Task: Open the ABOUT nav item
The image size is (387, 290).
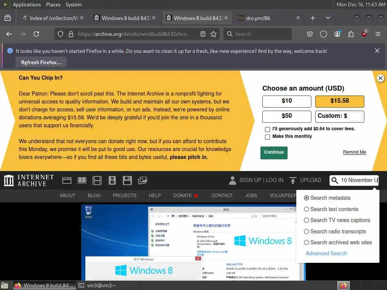Action: pos(67,196)
